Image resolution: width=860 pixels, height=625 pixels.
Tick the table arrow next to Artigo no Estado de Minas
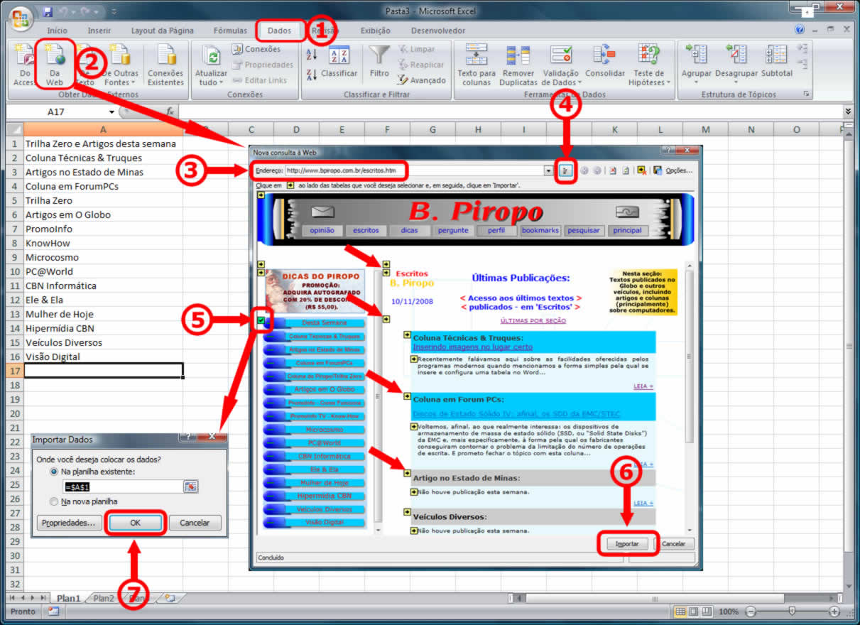408,474
